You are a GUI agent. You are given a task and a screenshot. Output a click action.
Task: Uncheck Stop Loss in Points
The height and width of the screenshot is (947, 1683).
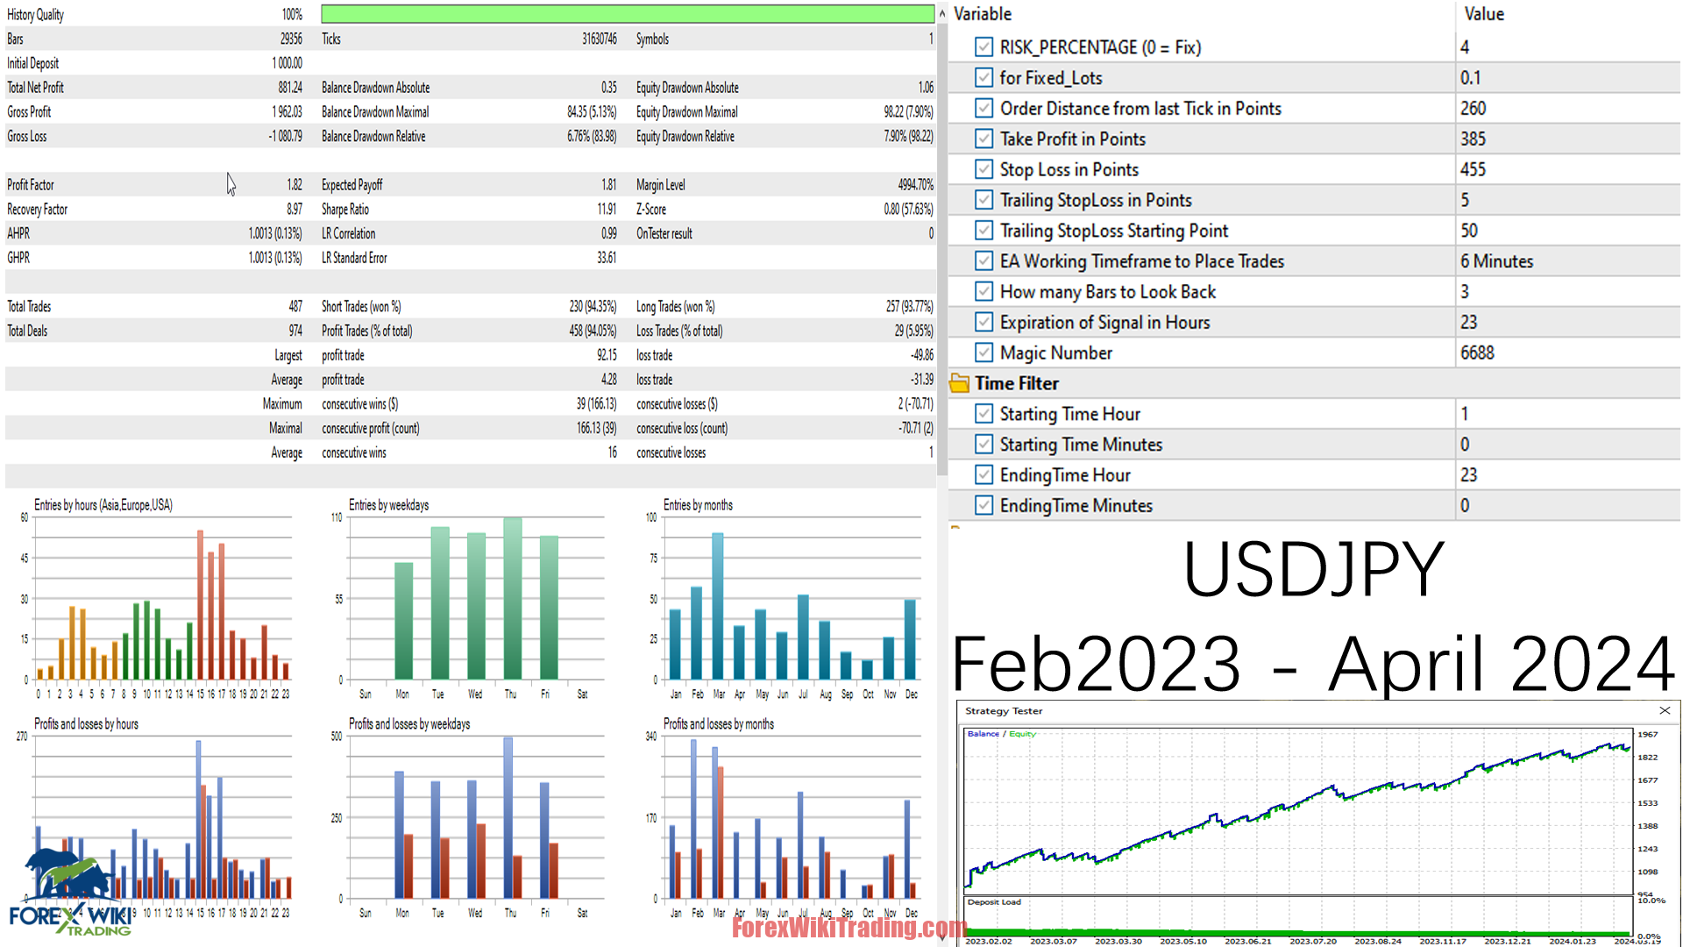click(984, 168)
